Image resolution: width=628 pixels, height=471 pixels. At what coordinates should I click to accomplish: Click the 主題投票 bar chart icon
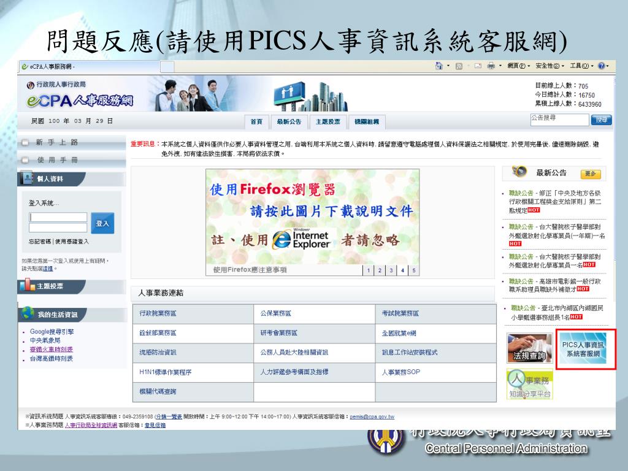27,285
